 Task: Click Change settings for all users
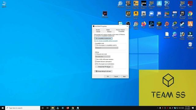103,71
